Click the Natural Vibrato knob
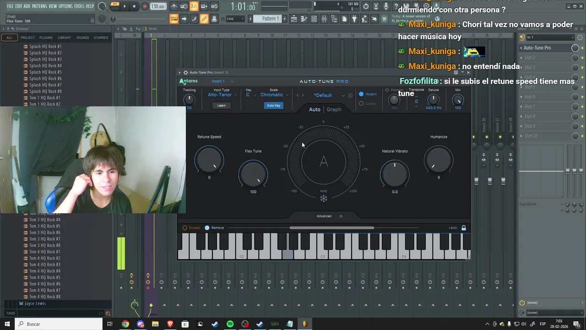 395,174
